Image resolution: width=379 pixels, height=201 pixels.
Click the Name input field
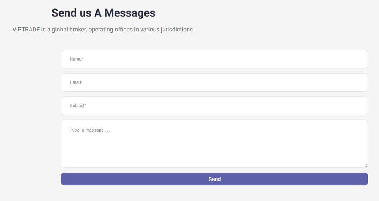pyautogui.click(x=214, y=59)
